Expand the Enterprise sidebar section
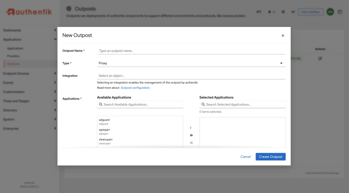The width and height of the screenshot is (349, 193). click(29, 128)
